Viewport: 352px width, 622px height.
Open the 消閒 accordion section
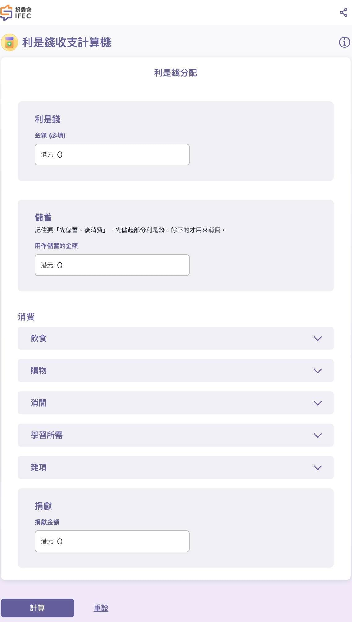155,403
